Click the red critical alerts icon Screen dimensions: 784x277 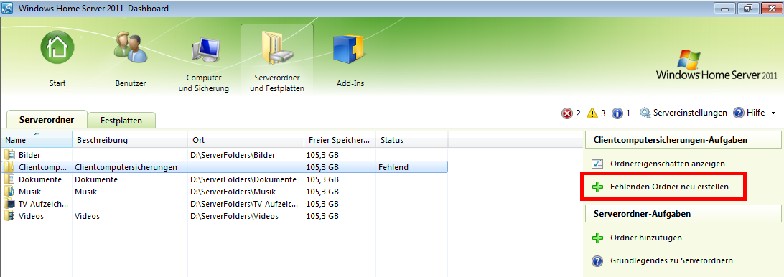point(567,113)
